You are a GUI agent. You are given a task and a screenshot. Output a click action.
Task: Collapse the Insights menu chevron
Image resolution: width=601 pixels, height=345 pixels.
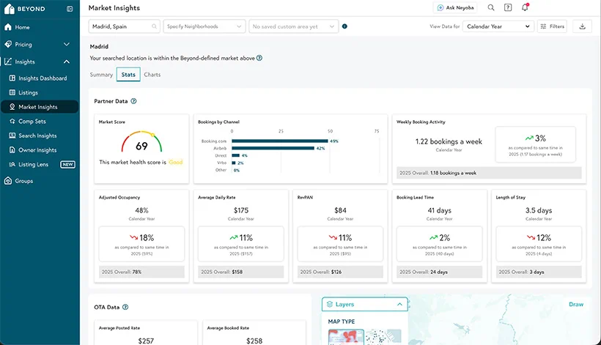pyautogui.click(x=66, y=62)
